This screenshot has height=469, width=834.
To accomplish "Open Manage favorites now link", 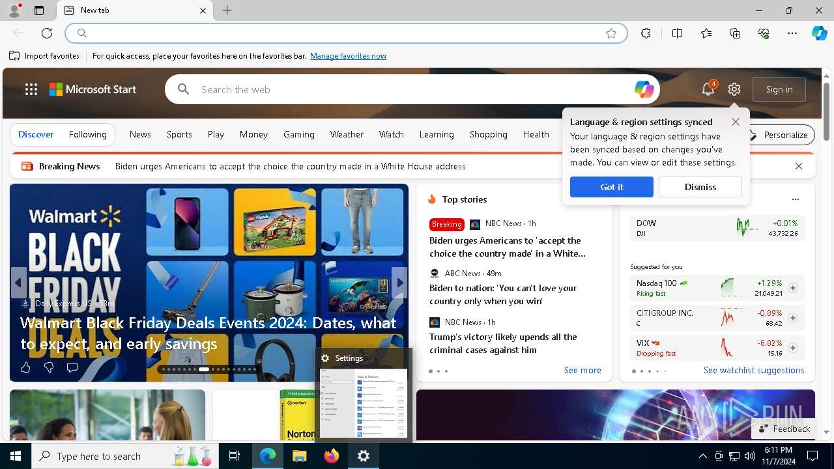I will (348, 56).
